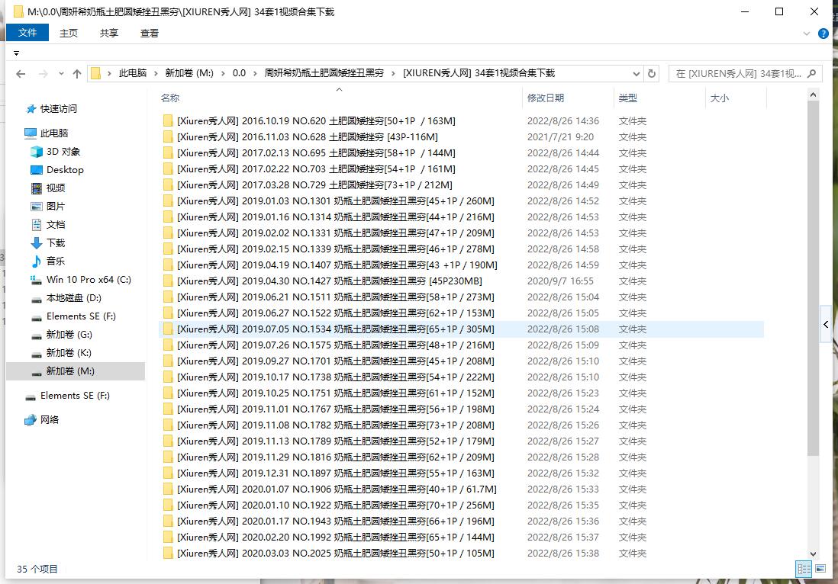
Task: Sort by the 修改日期 column header
Action: tap(546, 98)
